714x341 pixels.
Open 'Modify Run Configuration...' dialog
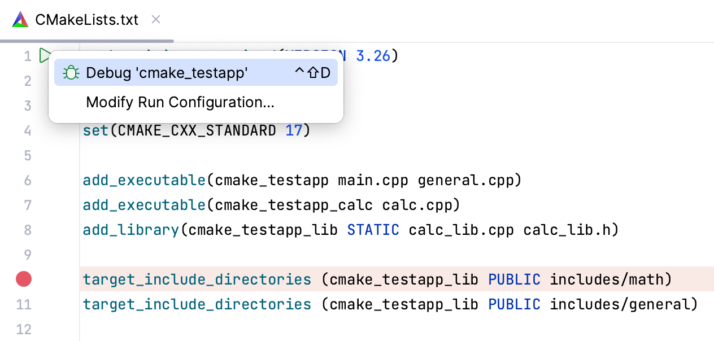pyautogui.click(x=180, y=102)
